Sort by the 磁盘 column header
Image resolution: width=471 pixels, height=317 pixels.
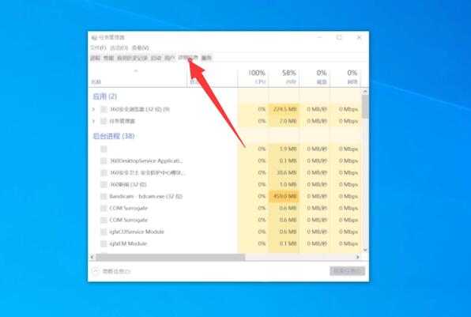pos(315,77)
